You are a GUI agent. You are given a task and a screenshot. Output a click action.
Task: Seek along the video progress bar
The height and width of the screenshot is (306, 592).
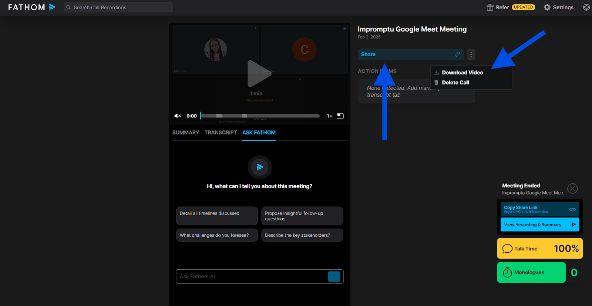pos(260,116)
